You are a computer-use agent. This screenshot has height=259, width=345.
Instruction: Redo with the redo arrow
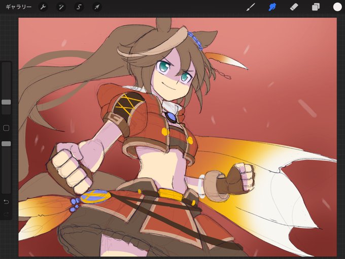6,214
